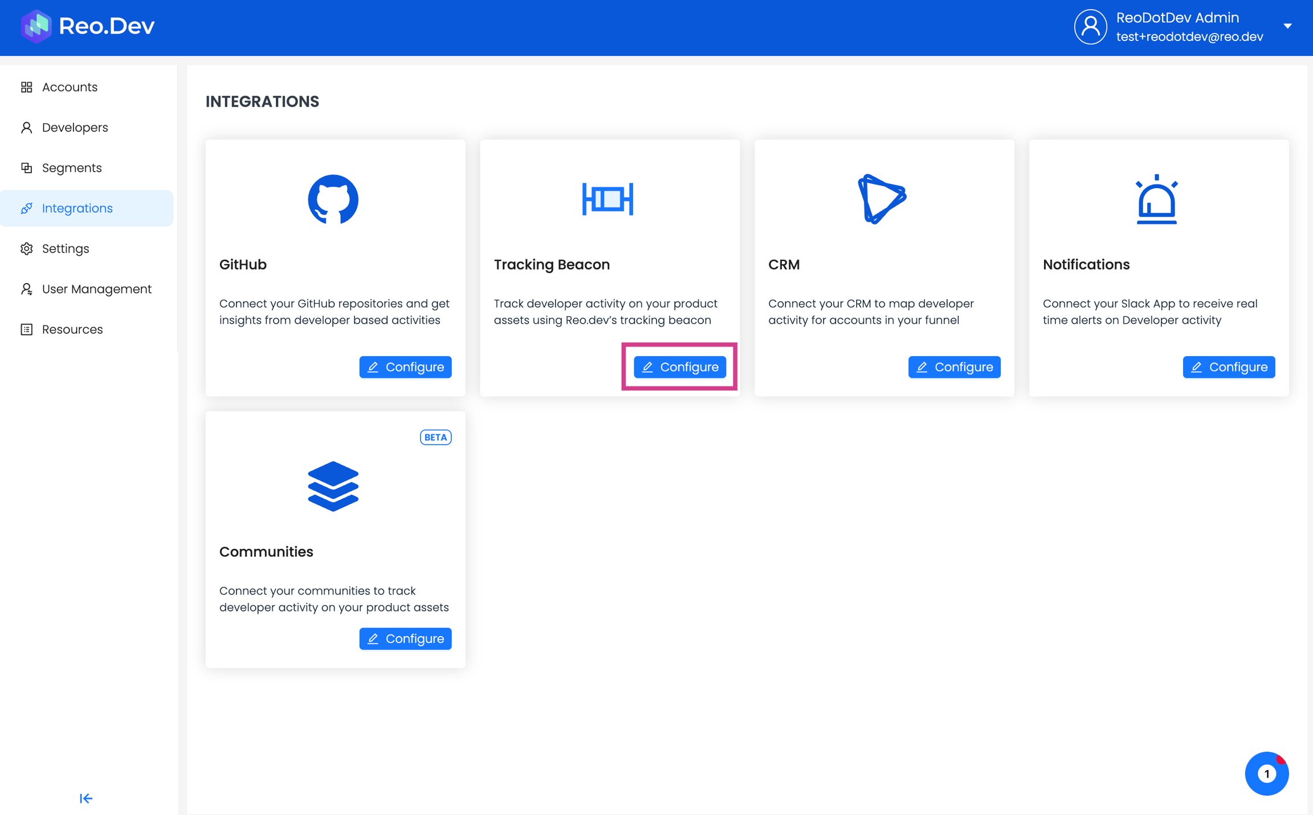The image size is (1313, 815).
Task: Click the user avatar profile icon
Action: point(1090,26)
